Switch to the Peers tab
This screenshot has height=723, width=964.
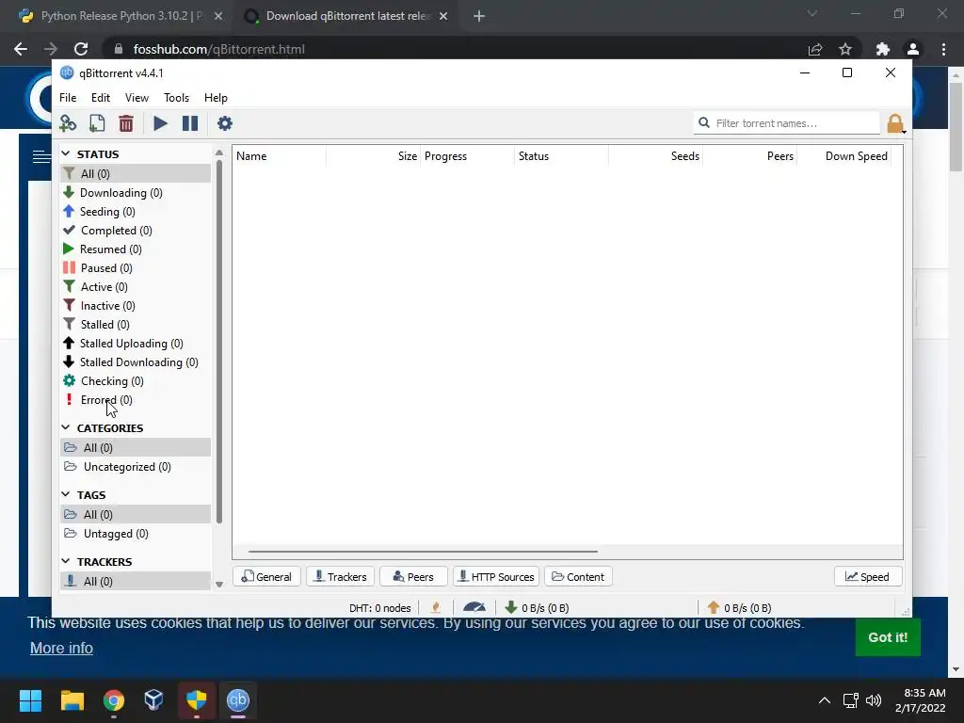[x=413, y=577]
